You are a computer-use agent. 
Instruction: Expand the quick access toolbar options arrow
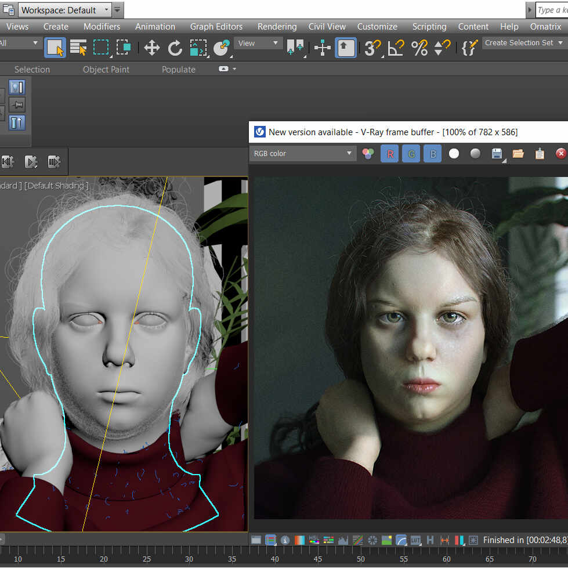[117, 10]
